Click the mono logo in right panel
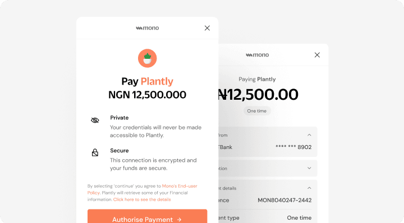The height and width of the screenshot is (223, 404). 258,55
